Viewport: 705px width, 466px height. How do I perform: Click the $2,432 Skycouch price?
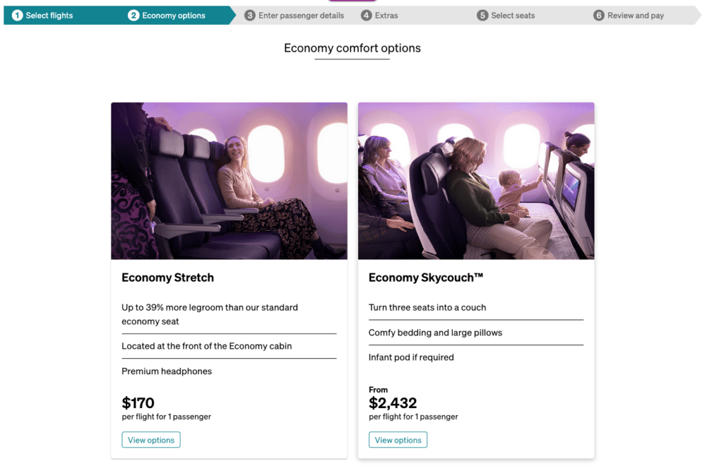click(393, 402)
